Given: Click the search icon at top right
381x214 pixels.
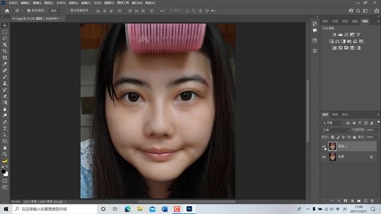Looking at the screenshot, I should coord(358,11).
